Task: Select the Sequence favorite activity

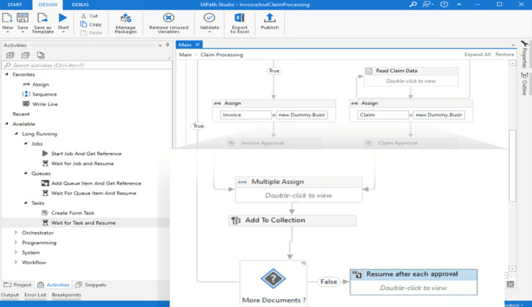Action: tap(40, 94)
